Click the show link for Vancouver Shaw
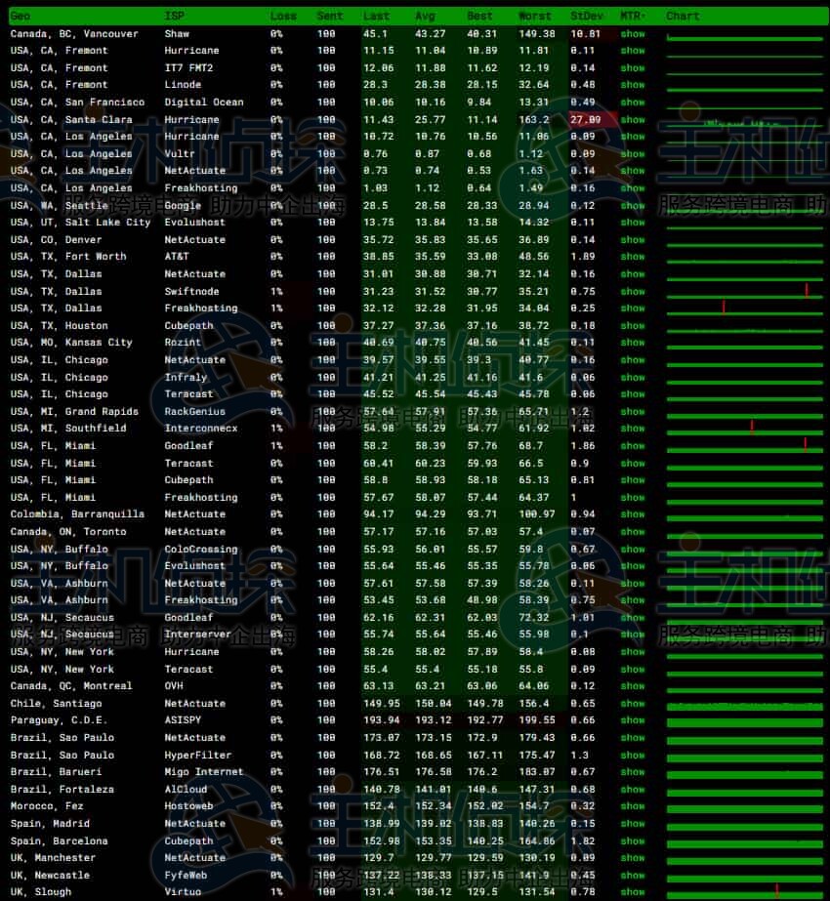The width and height of the screenshot is (830, 901). pyautogui.click(x=633, y=34)
